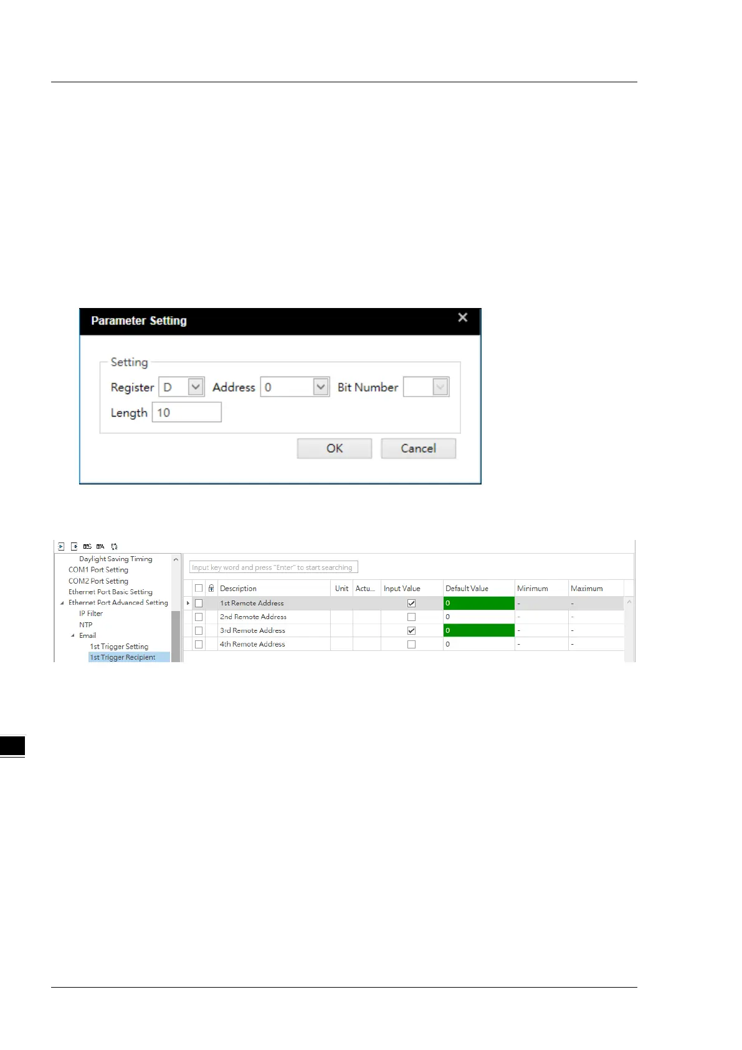Click the 3rd Remote Address description cell
The image size is (742, 1050).
[273, 630]
